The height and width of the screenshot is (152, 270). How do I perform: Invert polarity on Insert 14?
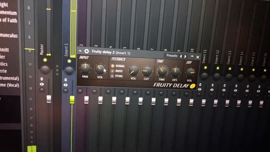point(236,86)
